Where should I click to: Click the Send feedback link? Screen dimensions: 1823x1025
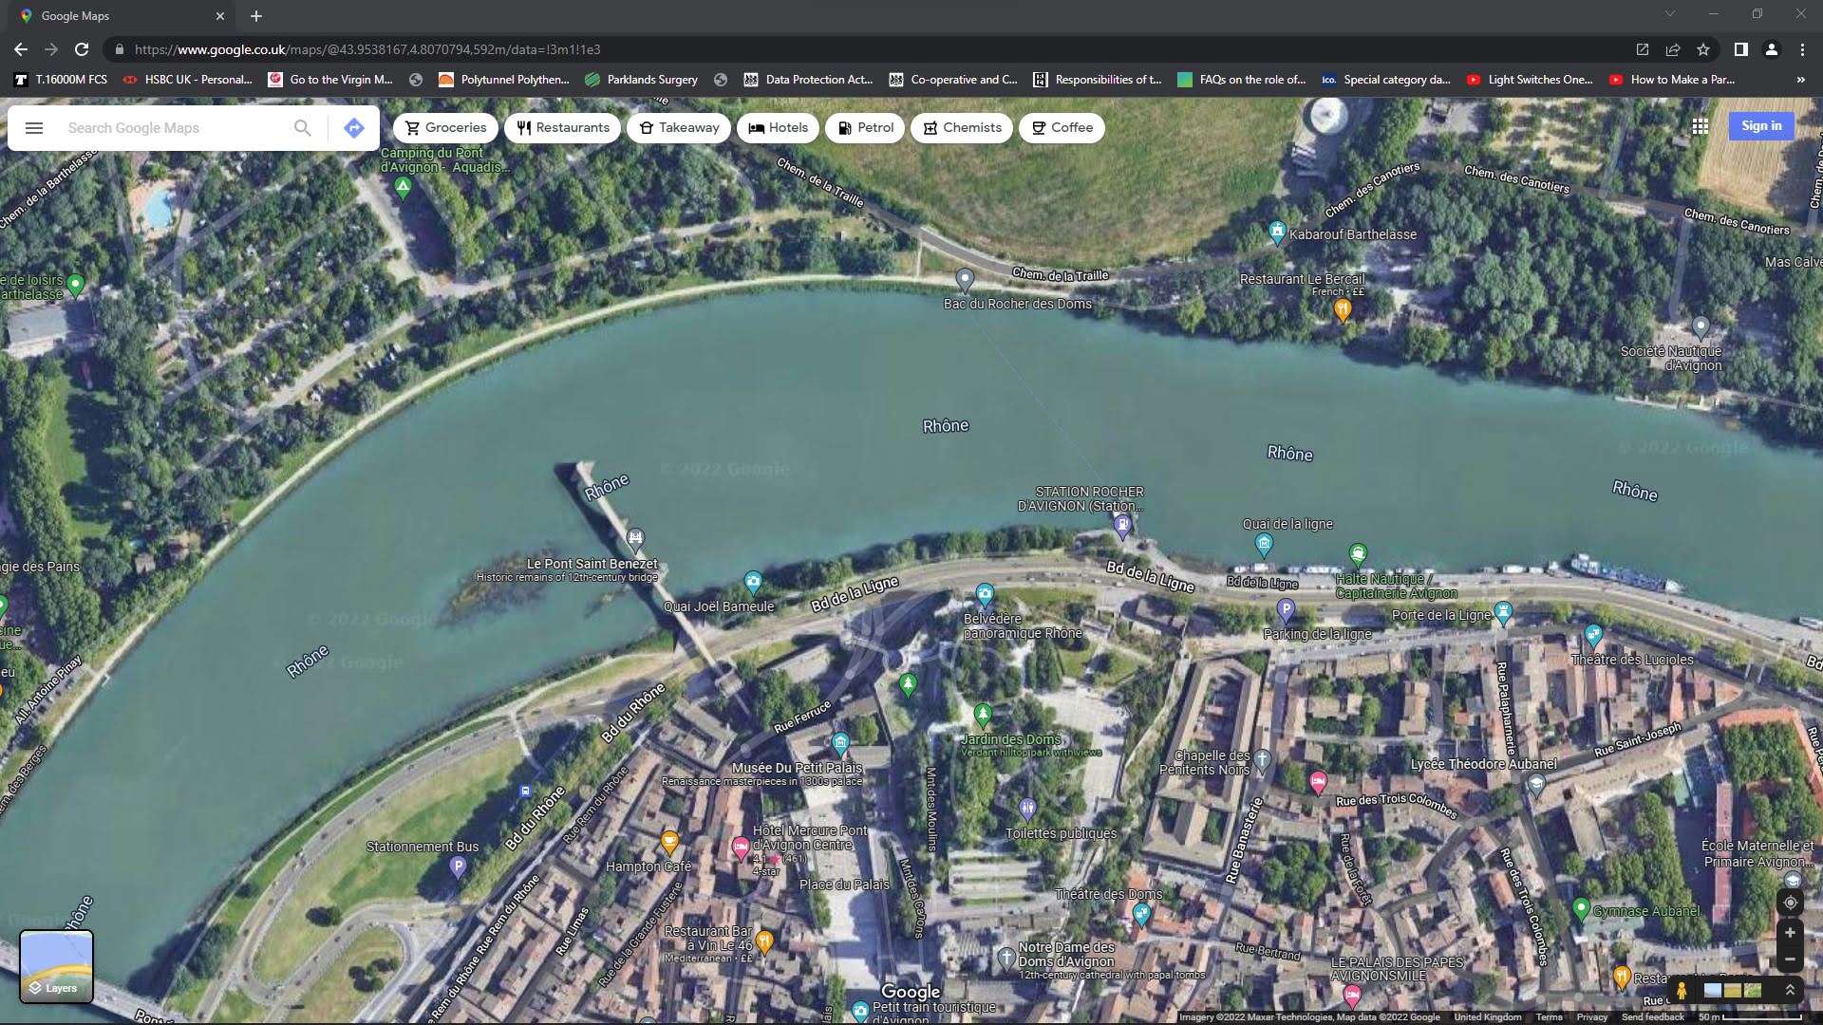[1652, 1016]
